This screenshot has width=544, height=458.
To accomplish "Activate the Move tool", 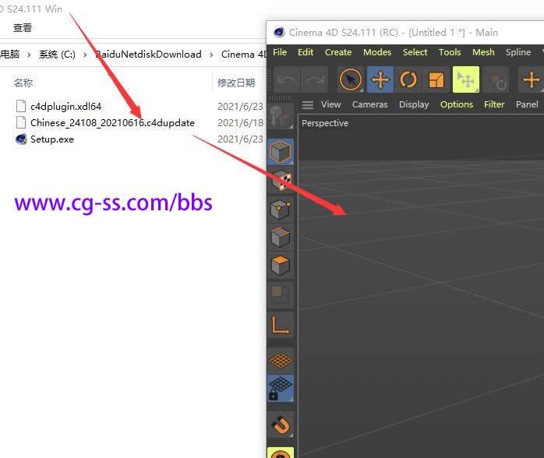I will [x=380, y=79].
